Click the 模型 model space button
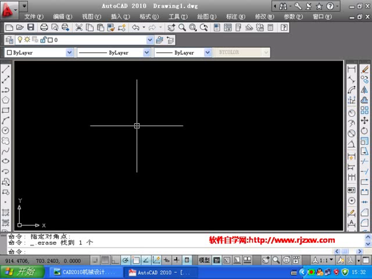The image size is (372, 279). tap(204, 260)
